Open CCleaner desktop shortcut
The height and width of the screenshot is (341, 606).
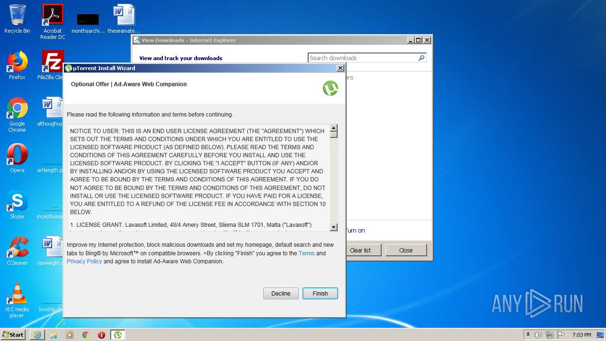pyautogui.click(x=17, y=251)
